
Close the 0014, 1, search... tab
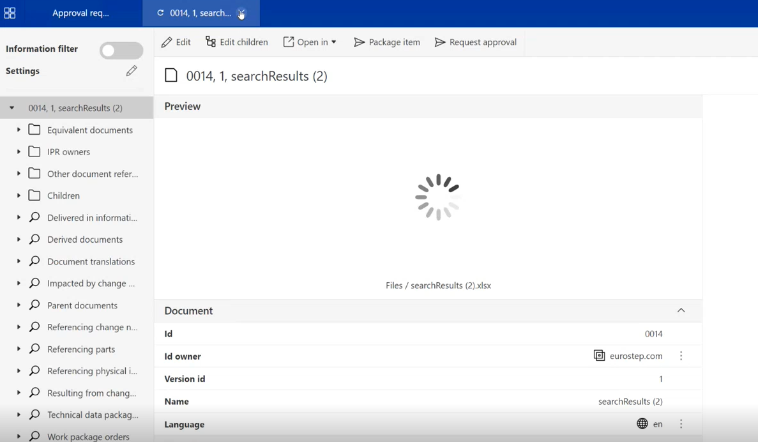pyautogui.click(x=241, y=13)
